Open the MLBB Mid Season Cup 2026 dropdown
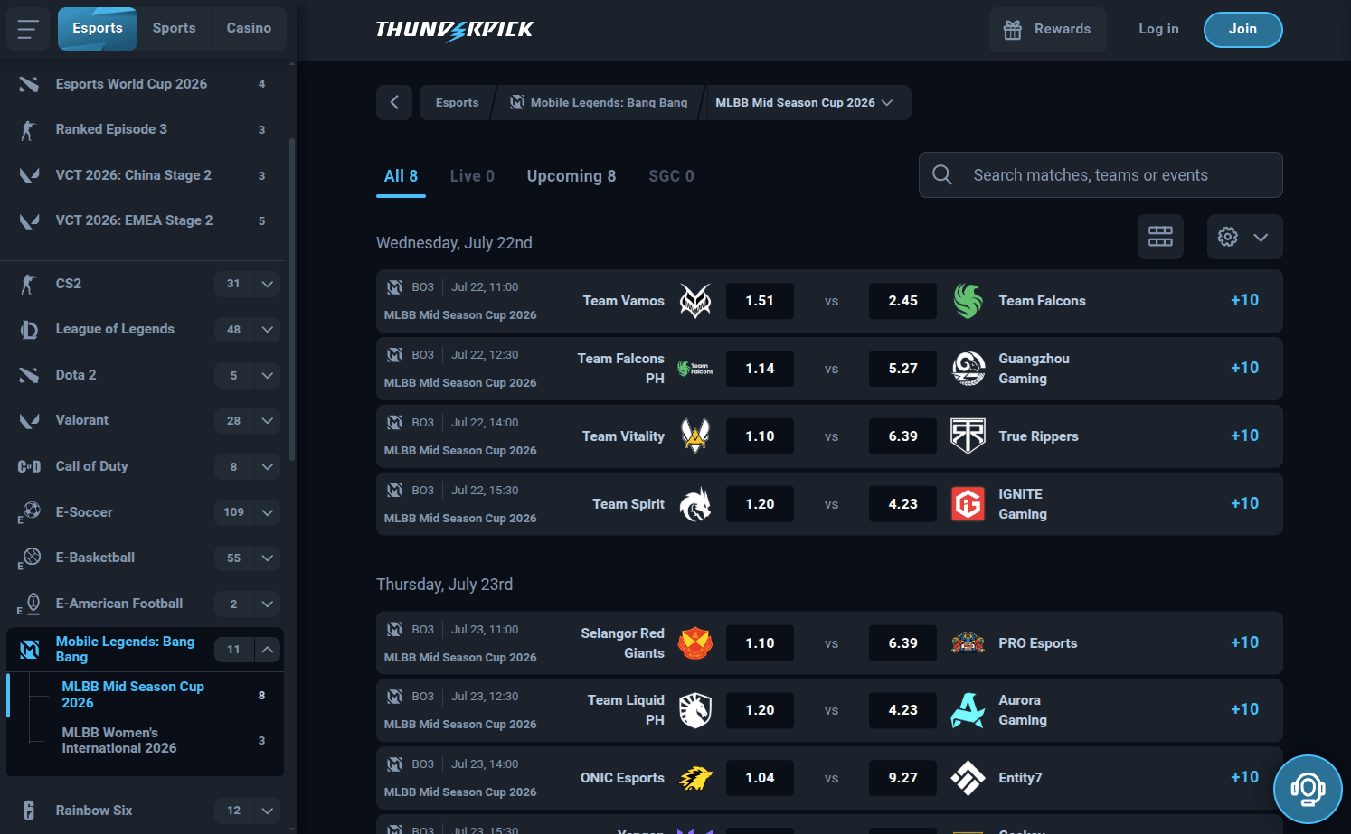Image resolution: width=1351 pixels, height=834 pixels. coord(804,102)
